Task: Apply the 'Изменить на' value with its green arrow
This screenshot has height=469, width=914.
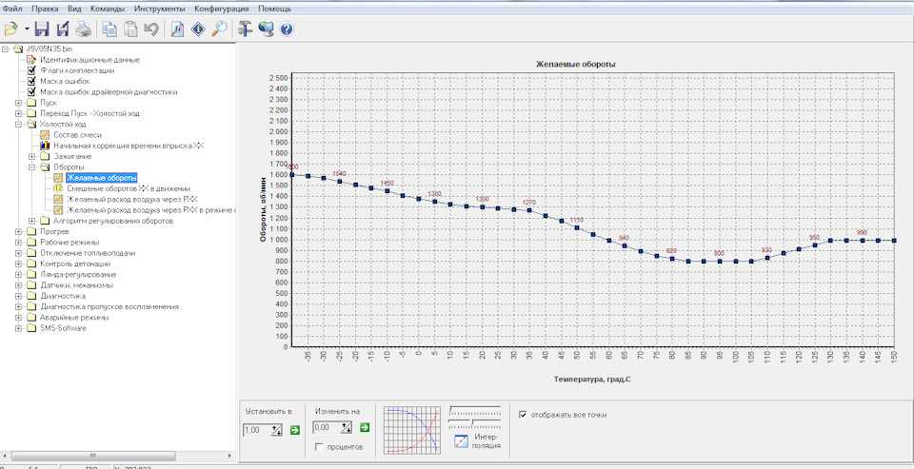Action: [x=365, y=428]
